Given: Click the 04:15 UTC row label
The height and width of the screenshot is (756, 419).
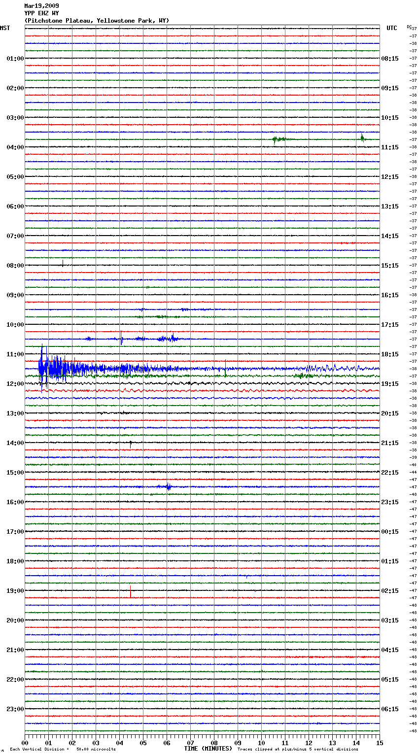Looking at the screenshot, I should pyautogui.click(x=390, y=650).
